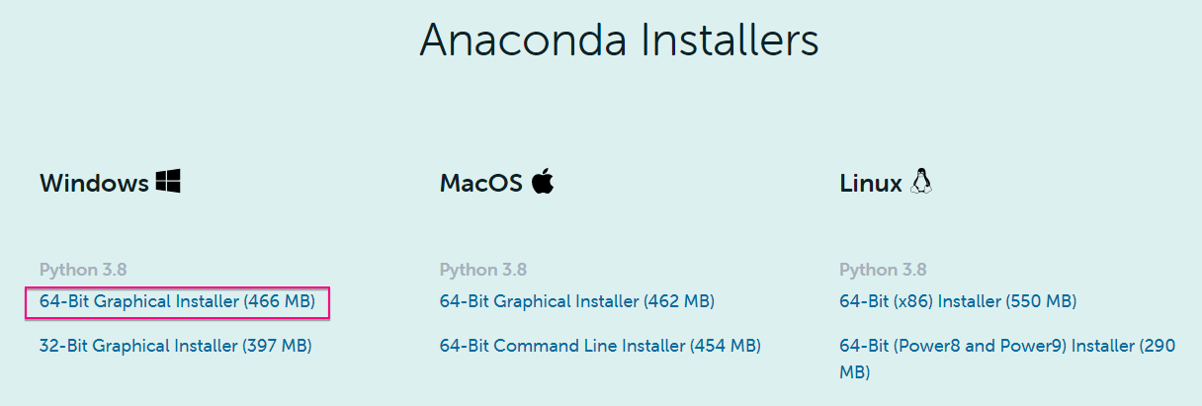
Task: Click the Tux penguin icon beside Linux
Action: pos(922,182)
